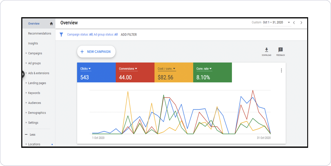Expand Keywords in the sidebar
This screenshot has height=166, width=331.
pyautogui.click(x=34, y=93)
